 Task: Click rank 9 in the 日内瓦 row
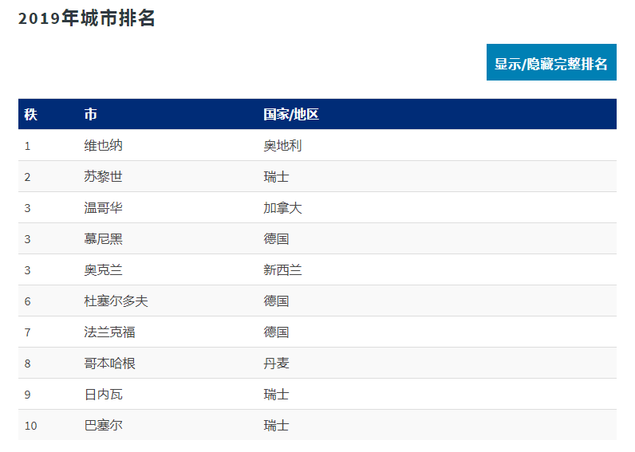27,395
